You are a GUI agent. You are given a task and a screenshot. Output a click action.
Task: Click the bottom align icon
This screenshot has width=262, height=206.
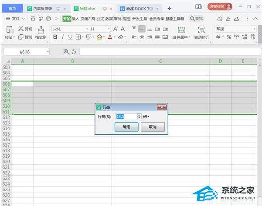coord(150,29)
